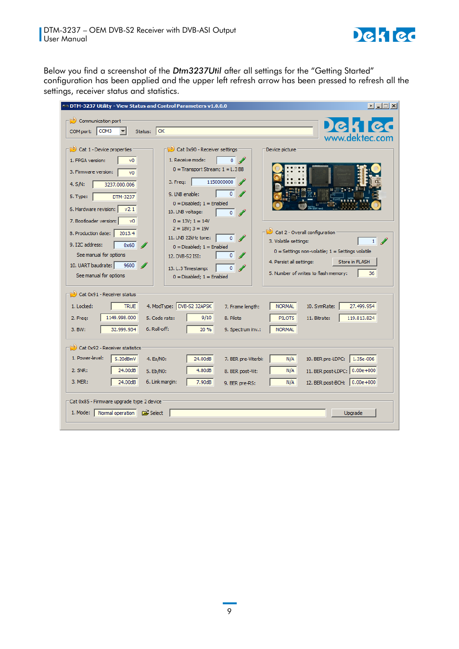Click the Store in FLASH button
The height and width of the screenshot is (649, 459).
click(x=354, y=262)
